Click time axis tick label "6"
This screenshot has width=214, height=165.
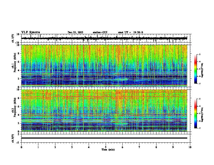pyautogui.click(x=123, y=147)
